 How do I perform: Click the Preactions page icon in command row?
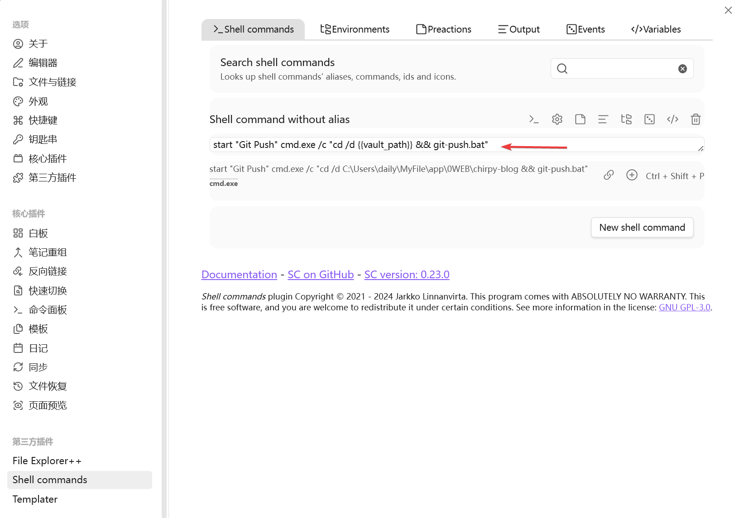tap(580, 119)
